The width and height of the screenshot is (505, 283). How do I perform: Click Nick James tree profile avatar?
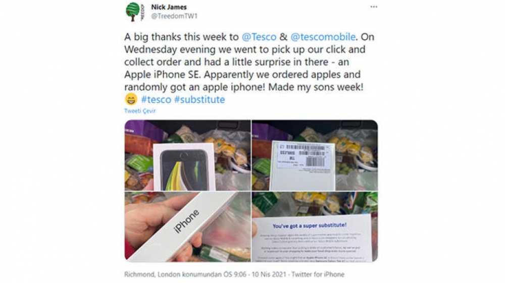[135, 12]
